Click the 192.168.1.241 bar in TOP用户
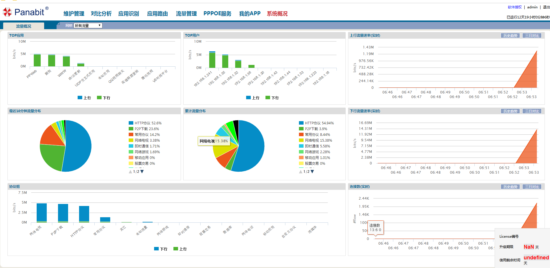Screen dimensions: 550x268 click(x=212, y=60)
